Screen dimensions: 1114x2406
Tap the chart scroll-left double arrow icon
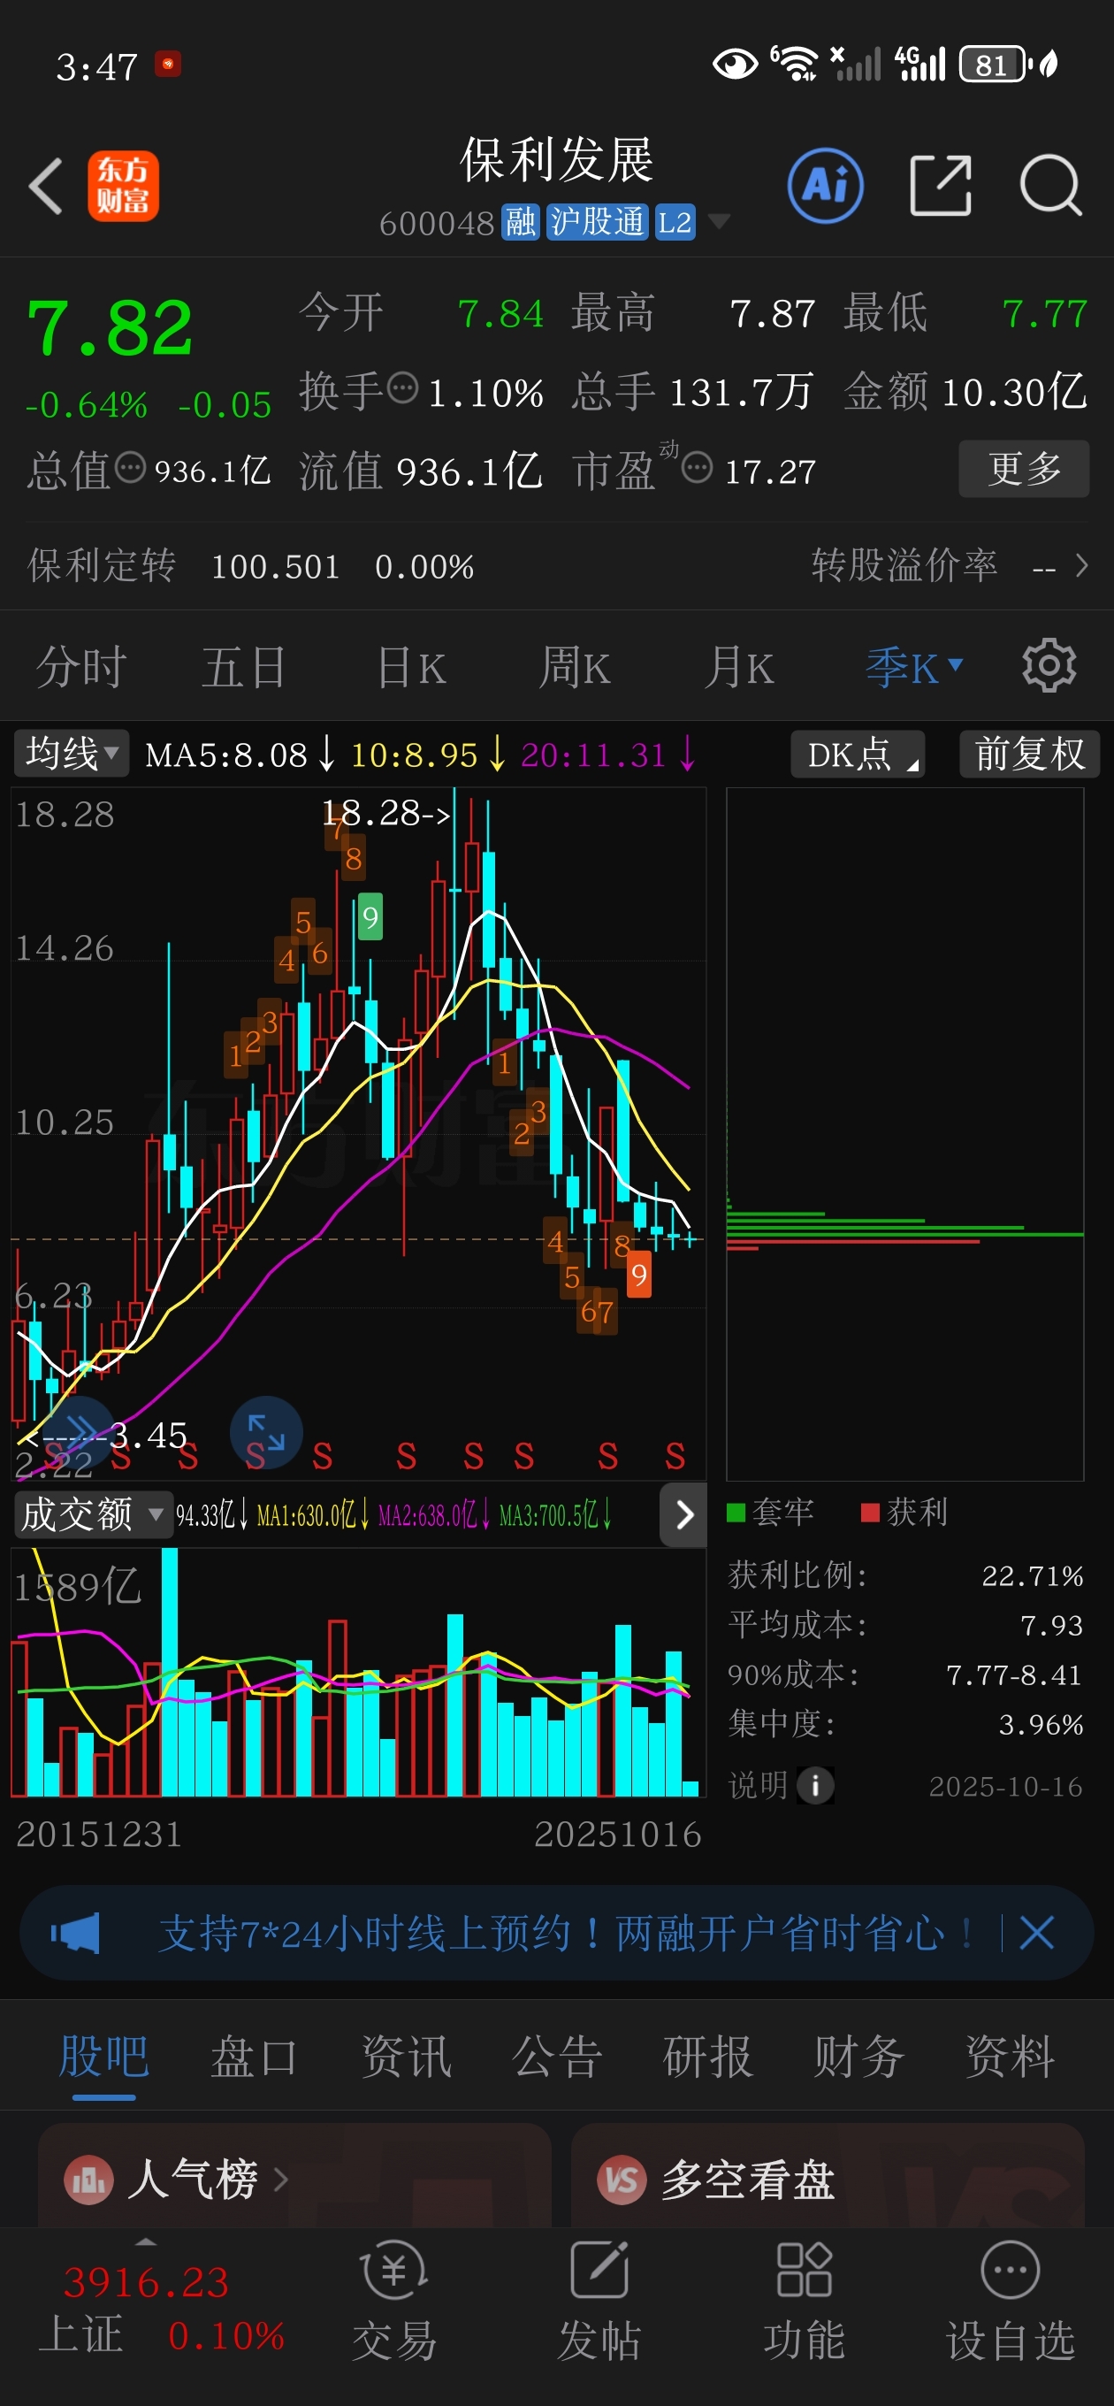click(79, 1430)
